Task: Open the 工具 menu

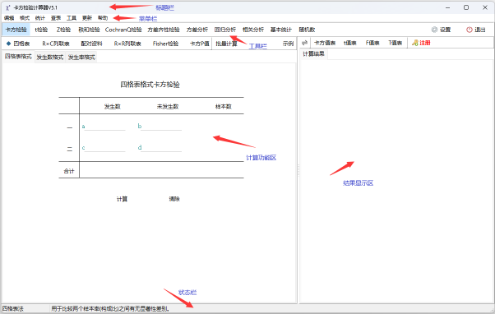Action: tap(72, 18)
